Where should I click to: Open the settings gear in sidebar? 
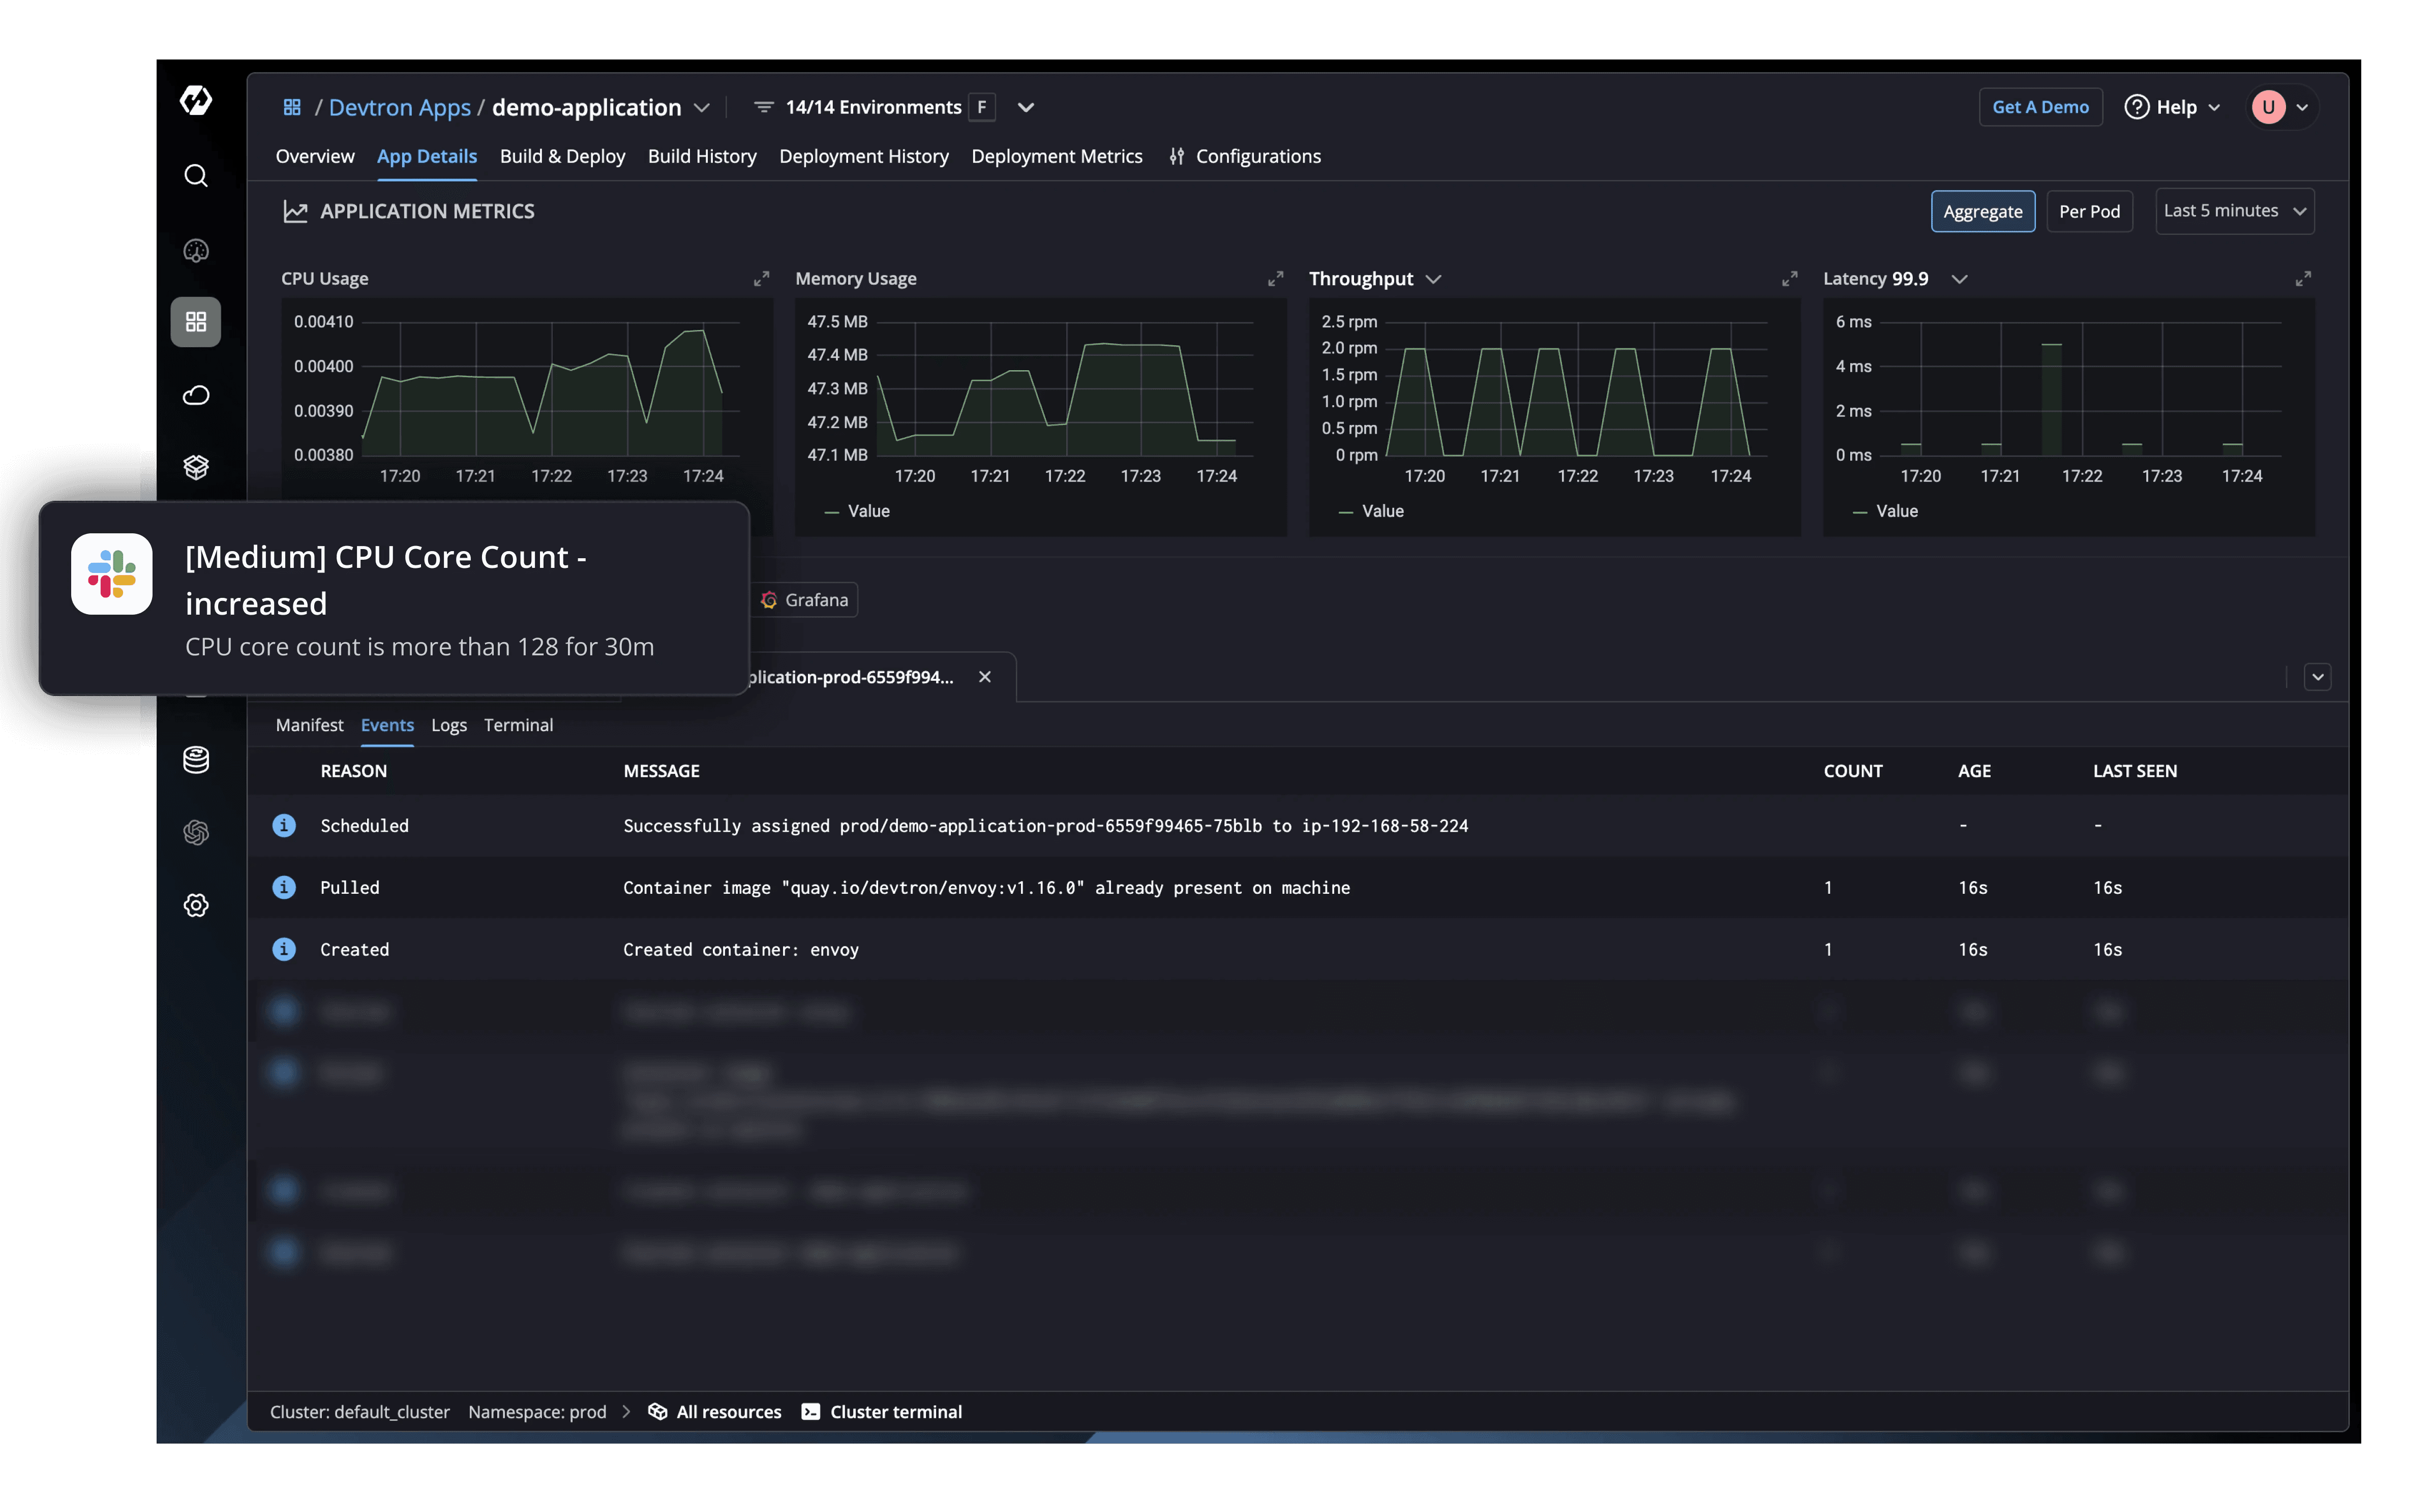pos(196,905)
